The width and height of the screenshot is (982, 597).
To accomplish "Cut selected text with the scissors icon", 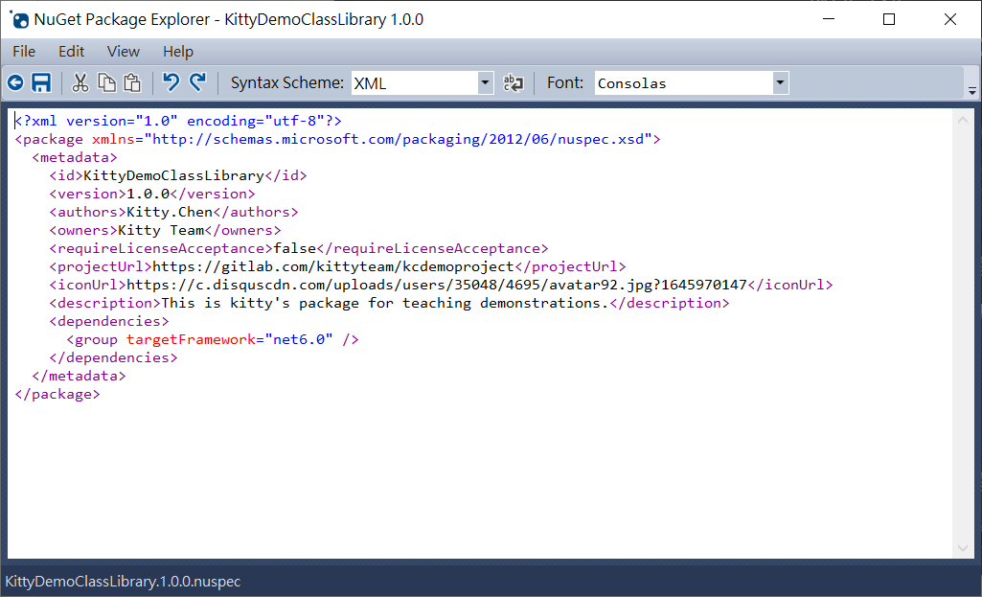I will pyautogui.click(x=80, y=82).
